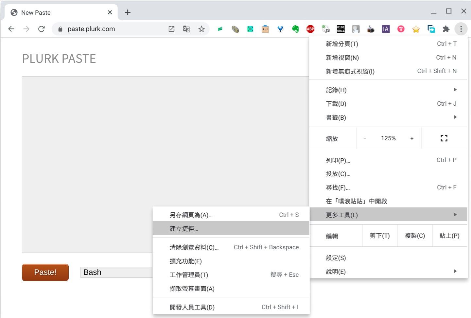Open the Extensions puzzle piece menu
The width and height of the screenshot is (471, 318).
pos(446,29)
